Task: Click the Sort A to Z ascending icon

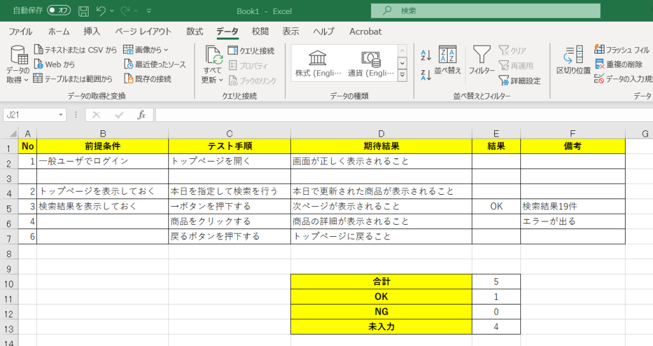Action: [x=425, y=55]
